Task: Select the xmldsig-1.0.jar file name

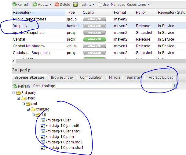Action: (x=58, y=120)
